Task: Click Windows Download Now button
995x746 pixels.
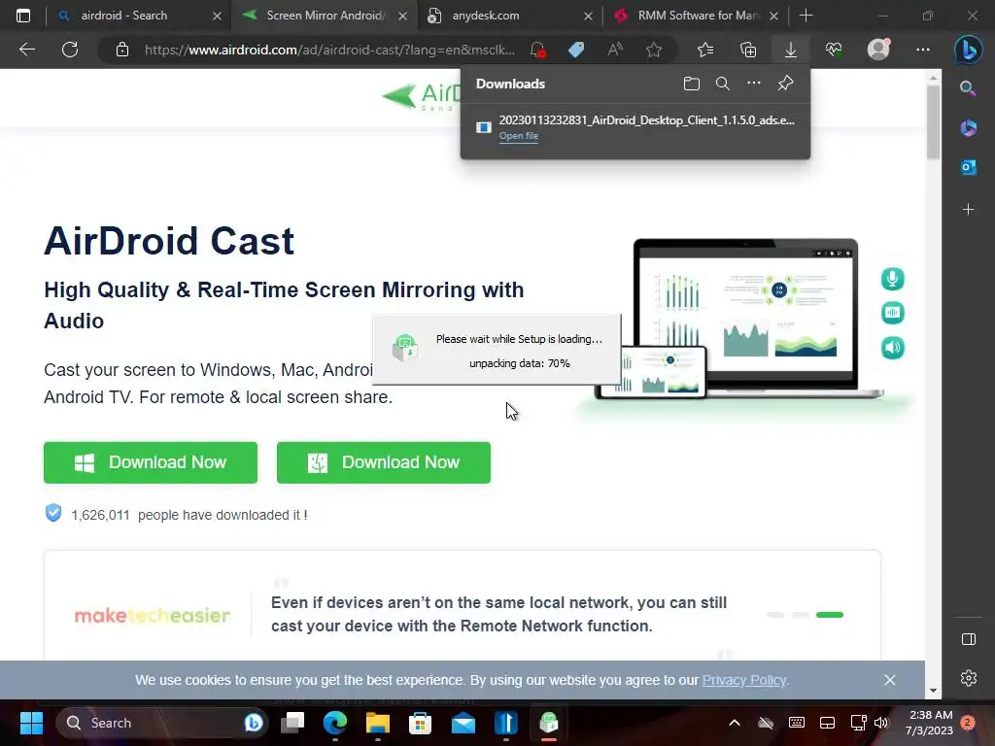Action: pos(151,462)
